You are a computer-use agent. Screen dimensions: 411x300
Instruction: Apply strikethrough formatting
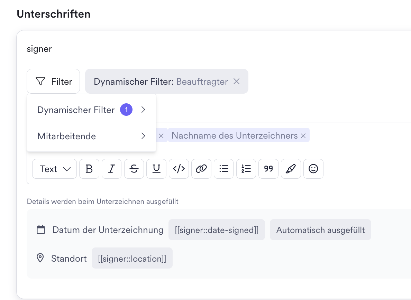pyautogui.click(x=134, y=169)
